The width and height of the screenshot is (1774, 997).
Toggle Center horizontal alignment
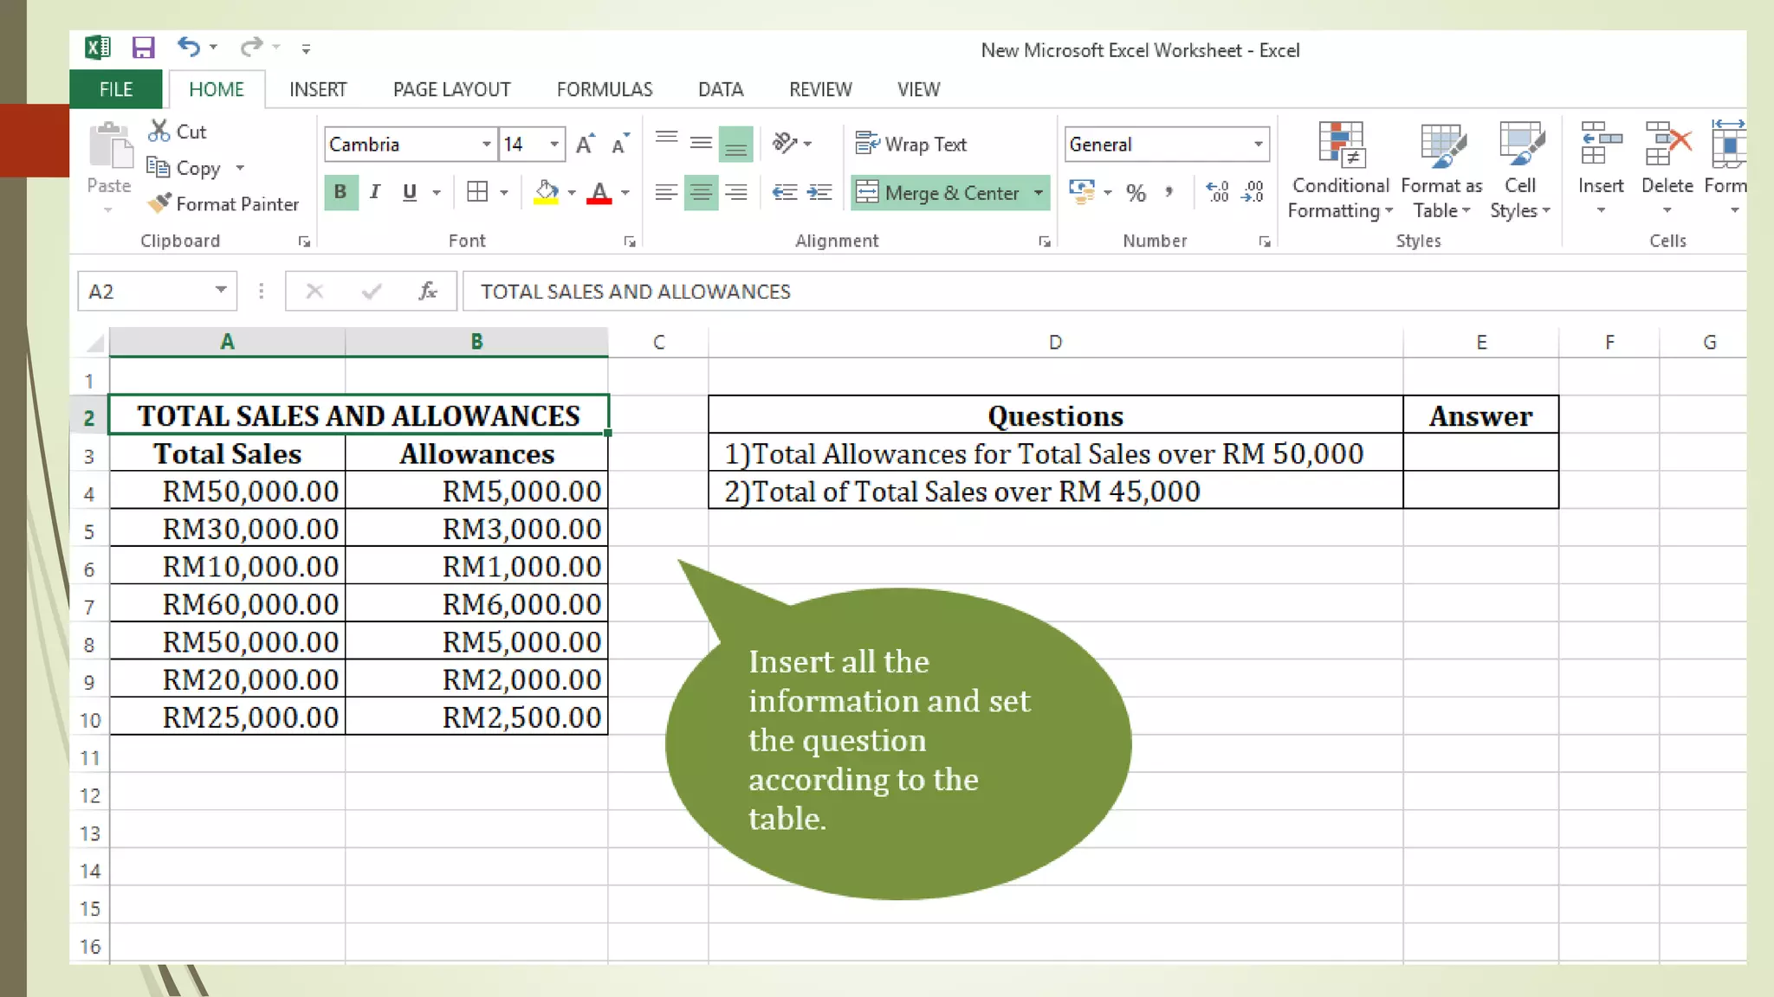point(701,192)
